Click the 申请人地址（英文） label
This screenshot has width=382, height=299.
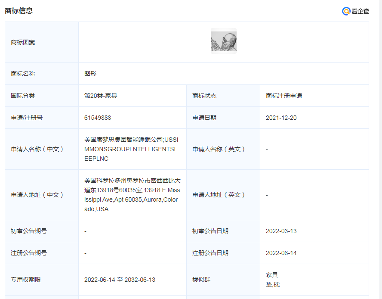219,195
